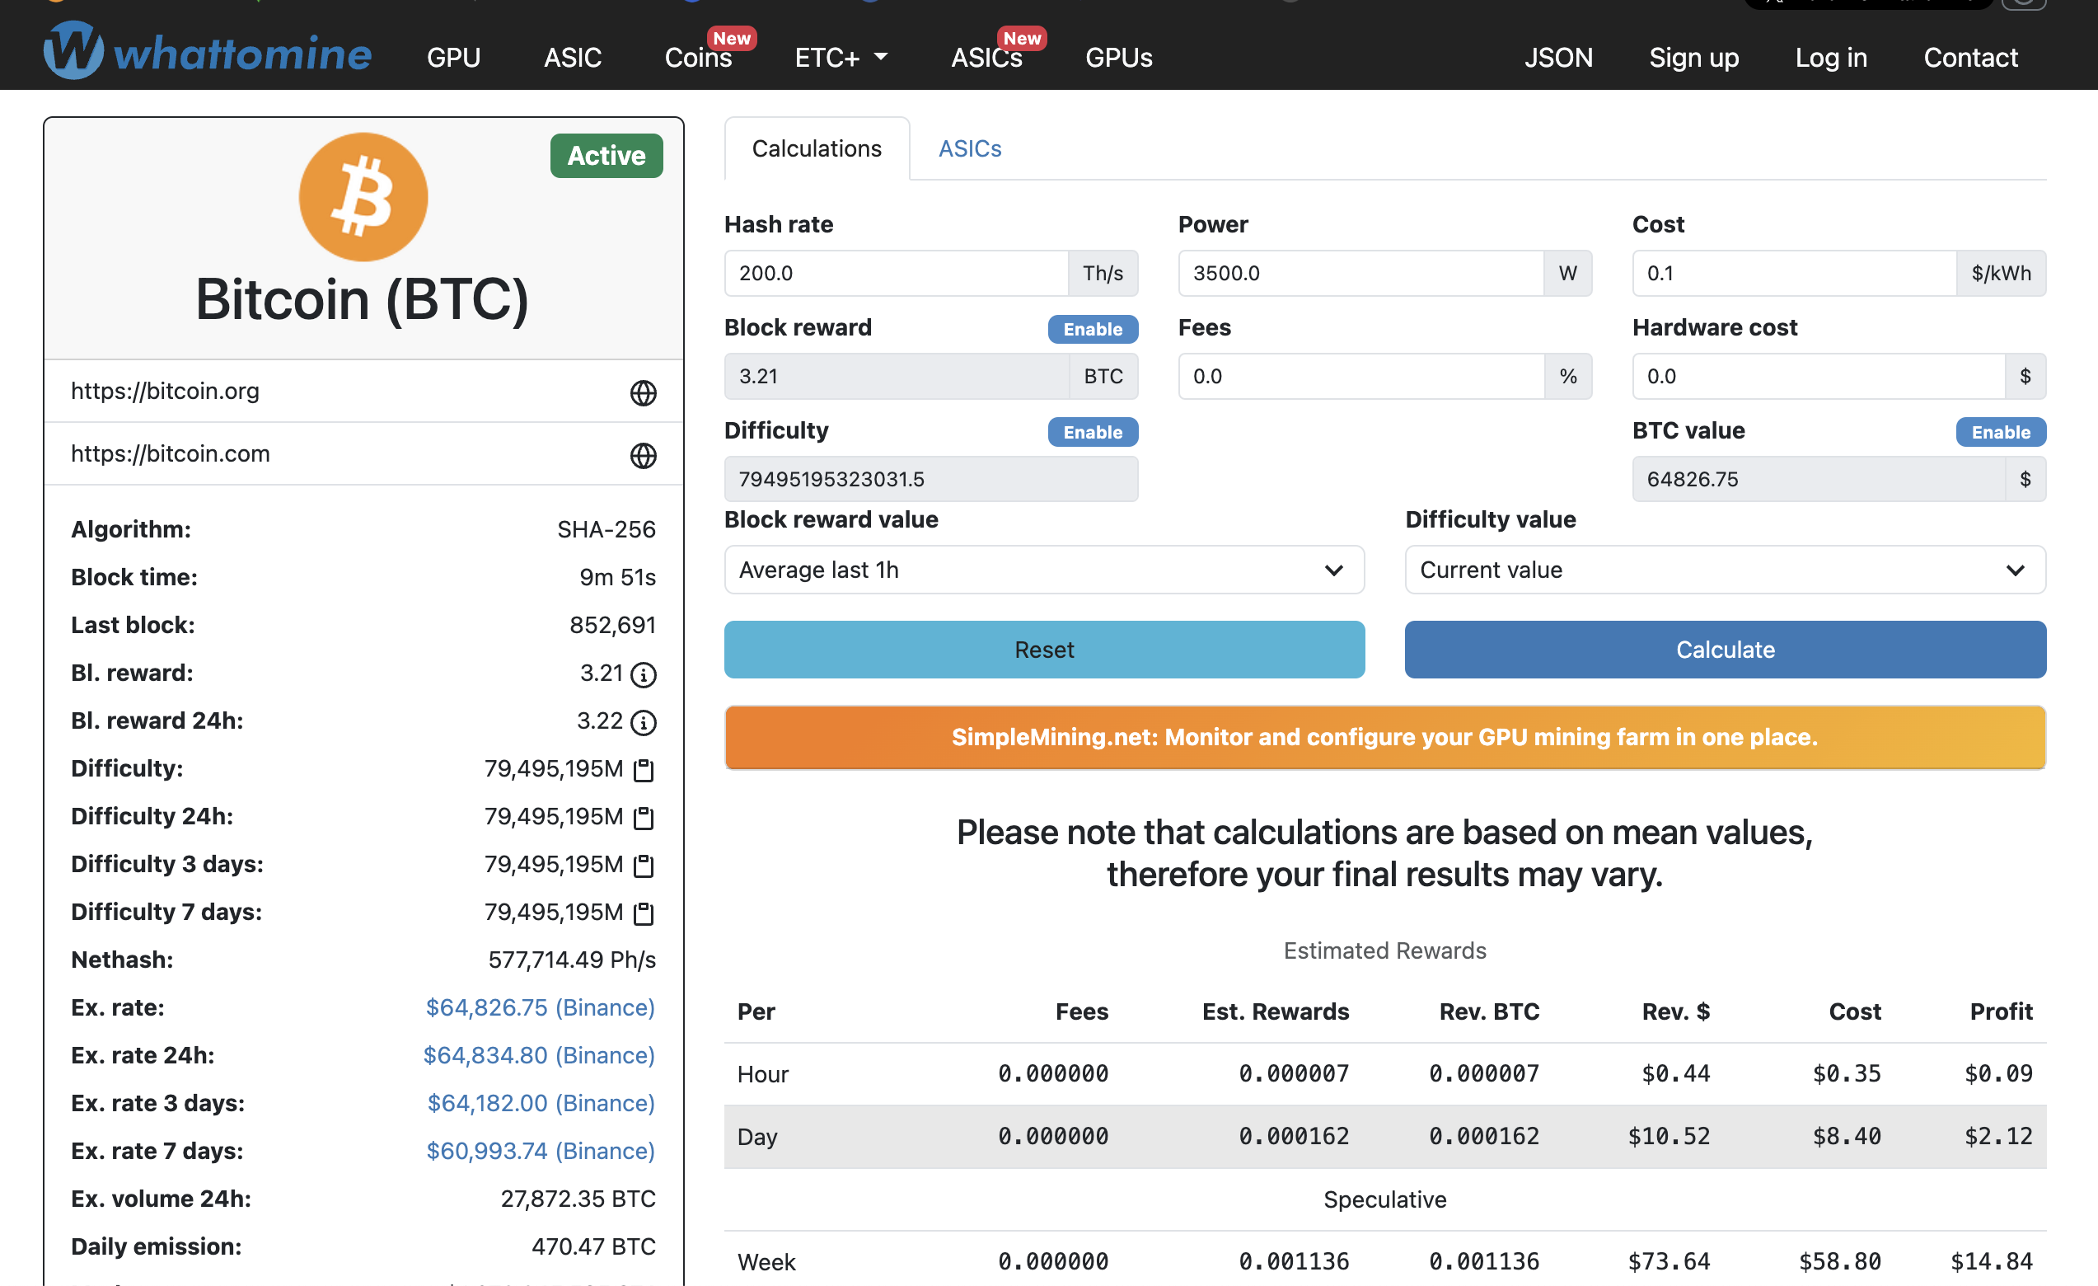
Task: Open the https://bitcoin.org link
Action: pos(165,391)
